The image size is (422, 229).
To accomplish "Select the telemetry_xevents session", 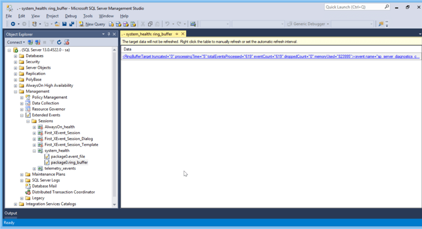I will coord(60,168).
